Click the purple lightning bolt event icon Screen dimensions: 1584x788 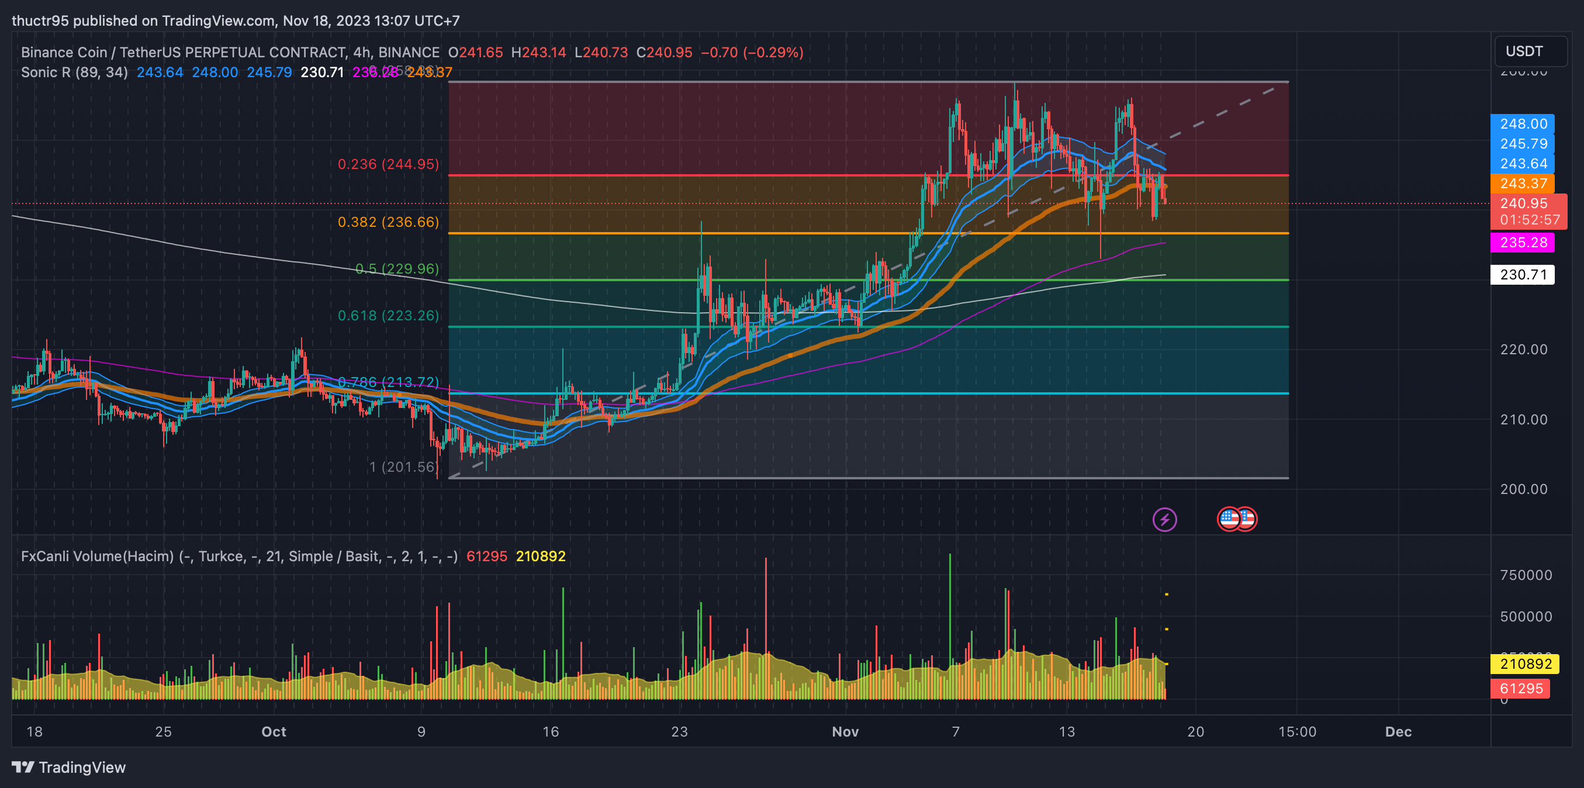tap(1165, 519)
